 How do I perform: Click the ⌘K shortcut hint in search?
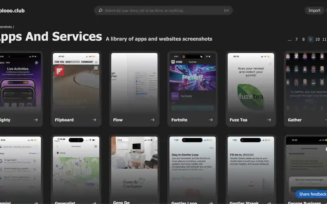click(x=227, y=10)
